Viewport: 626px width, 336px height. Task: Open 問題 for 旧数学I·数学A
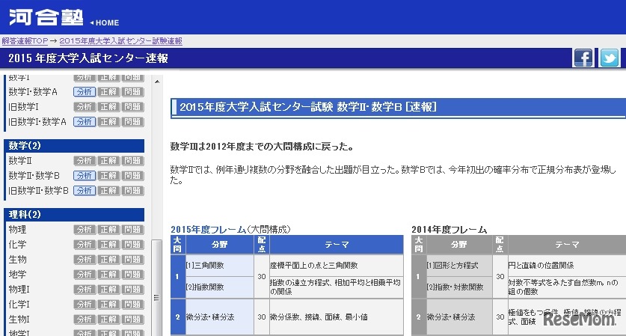coord(132,121)
